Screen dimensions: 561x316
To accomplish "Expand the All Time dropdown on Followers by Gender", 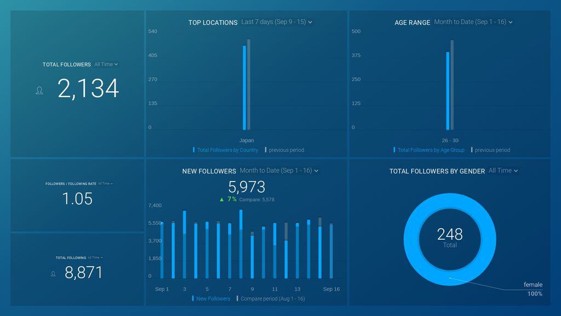I will pyautogui.click(x=503, y=171).
